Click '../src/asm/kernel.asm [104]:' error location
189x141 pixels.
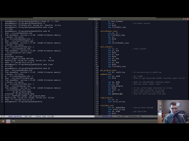[x=18, y=53]
